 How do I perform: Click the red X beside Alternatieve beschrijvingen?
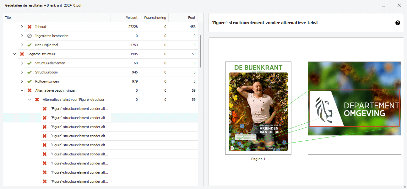pos(30,90)
